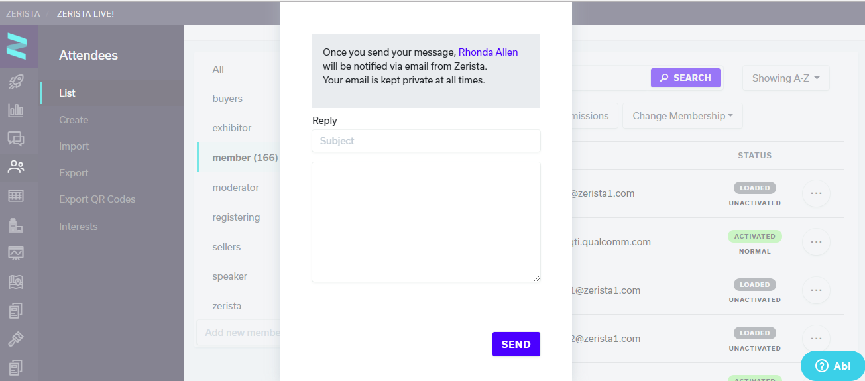Image resolution: width=865 pixels, height=381 pixels.
Task: Open the hammer tools sidebar icon
Action: pyautogui.click(x=16, y=339)
